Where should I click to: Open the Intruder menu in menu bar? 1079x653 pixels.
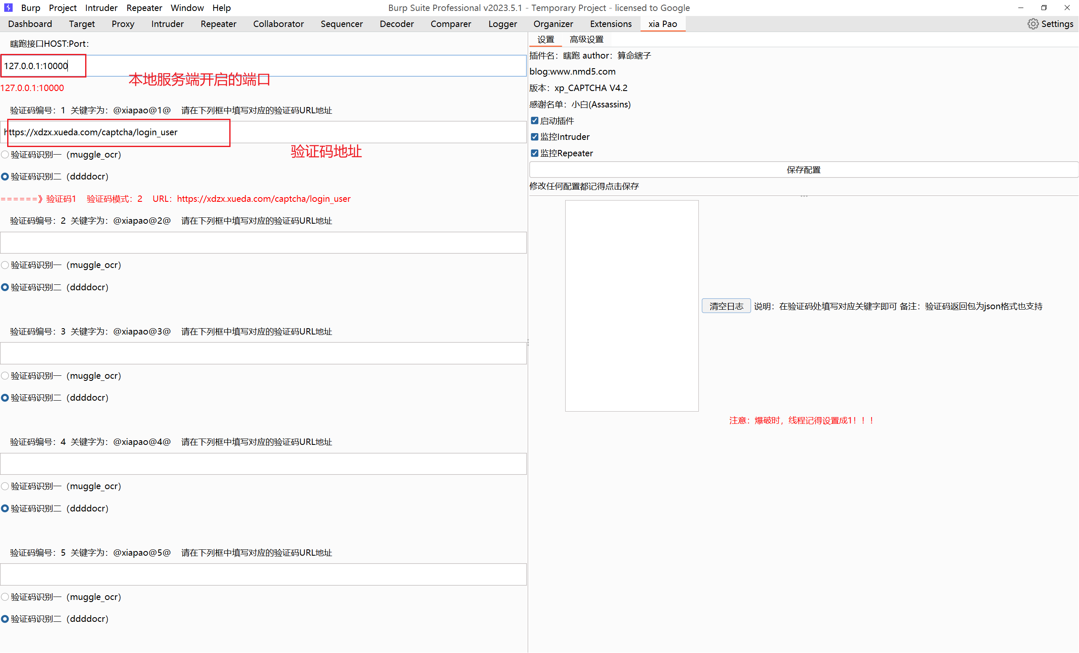pyautogui.click(x=101, y=8)
